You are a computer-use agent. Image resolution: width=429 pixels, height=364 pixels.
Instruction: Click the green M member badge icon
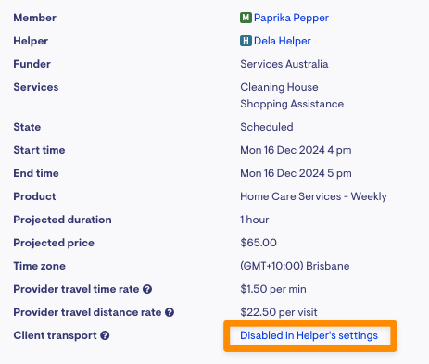click(246, 18)
